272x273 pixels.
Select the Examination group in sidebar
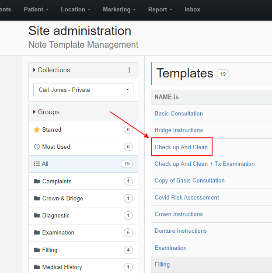[x=83, y=232]
